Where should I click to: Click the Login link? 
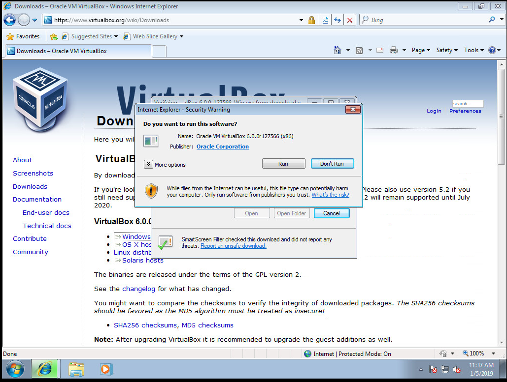[434, 111]
